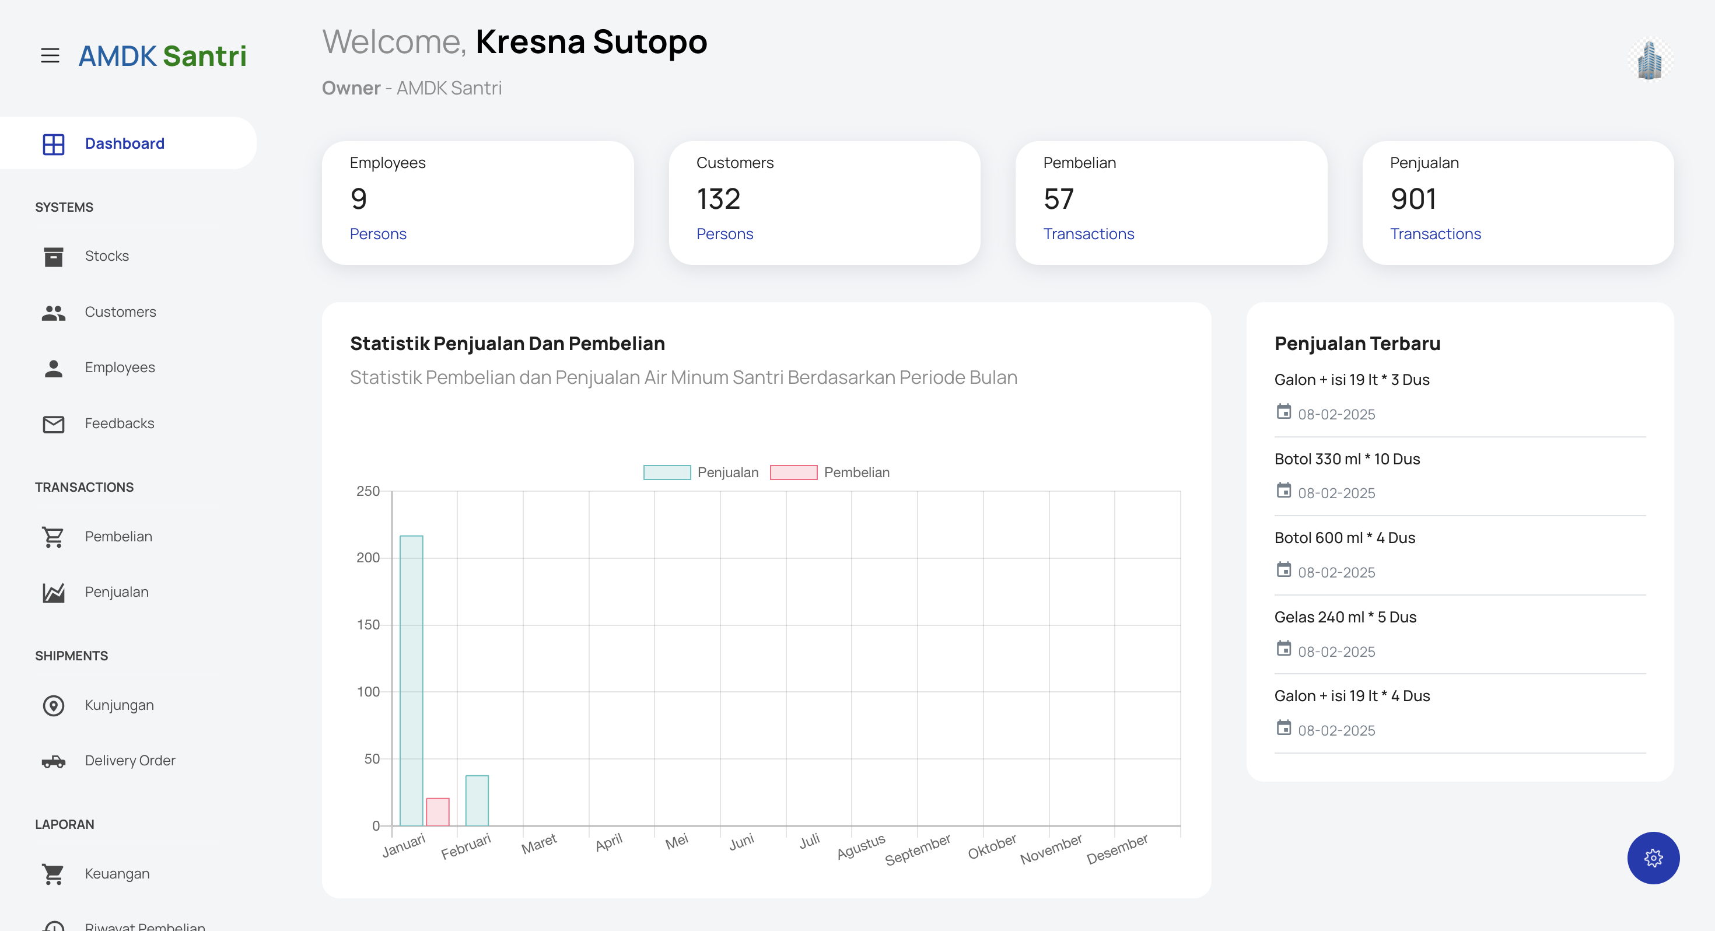Image resolution: width=1715 pixels, height=931 pixels.
Task: Click the Delivery Order truck icon
Action: [x=53, y=761]
